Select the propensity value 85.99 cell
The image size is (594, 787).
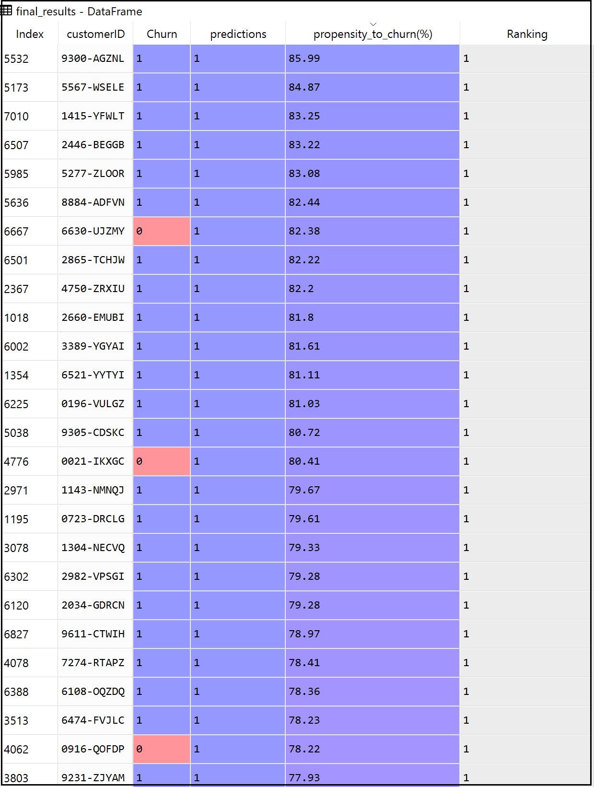[x=373, y=59]
